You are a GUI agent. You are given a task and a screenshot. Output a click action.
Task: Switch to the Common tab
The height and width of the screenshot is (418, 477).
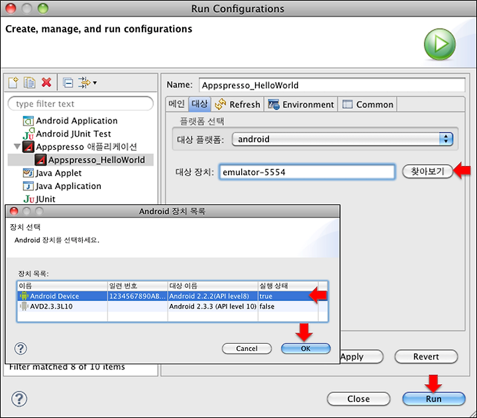368,105
